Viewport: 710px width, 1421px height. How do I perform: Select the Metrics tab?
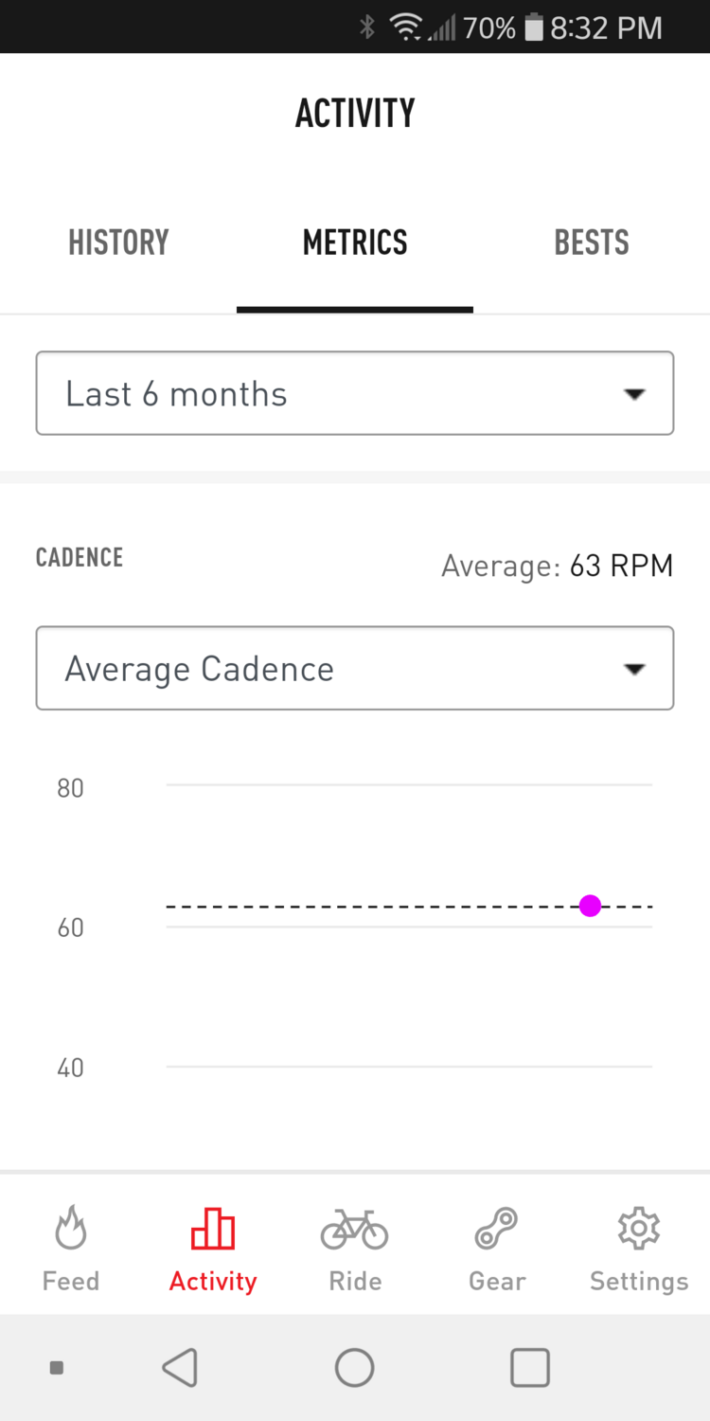pyautogui.click(x=355, y=243)
